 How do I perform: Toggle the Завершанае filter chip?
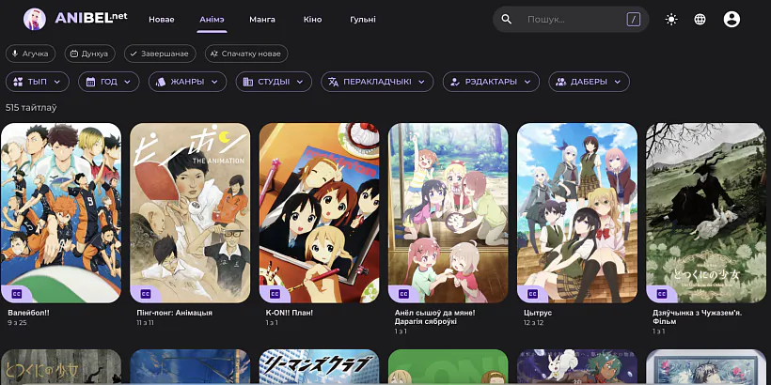pyautogui.click(x=162, y=54)
